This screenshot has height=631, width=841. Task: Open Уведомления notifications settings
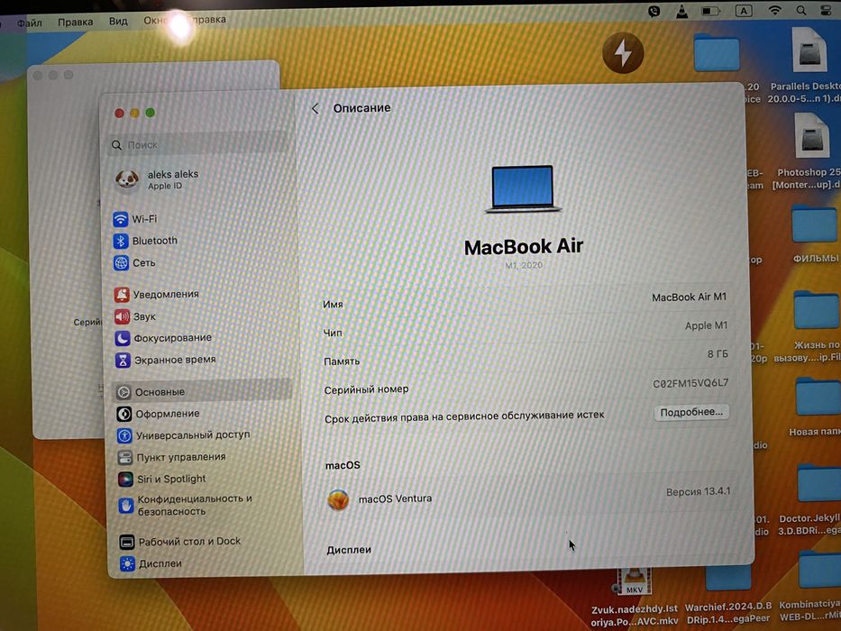tap(157, 294)
